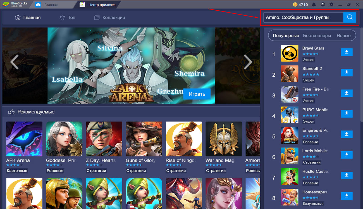Open the War and Magic thumbnail
Image resolution: width=363 pixels, height=209 pixels.
point(224,139)
